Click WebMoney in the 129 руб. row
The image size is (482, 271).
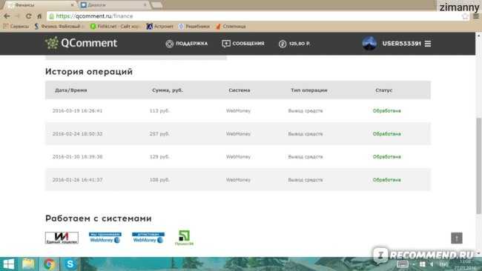point(238,157)
